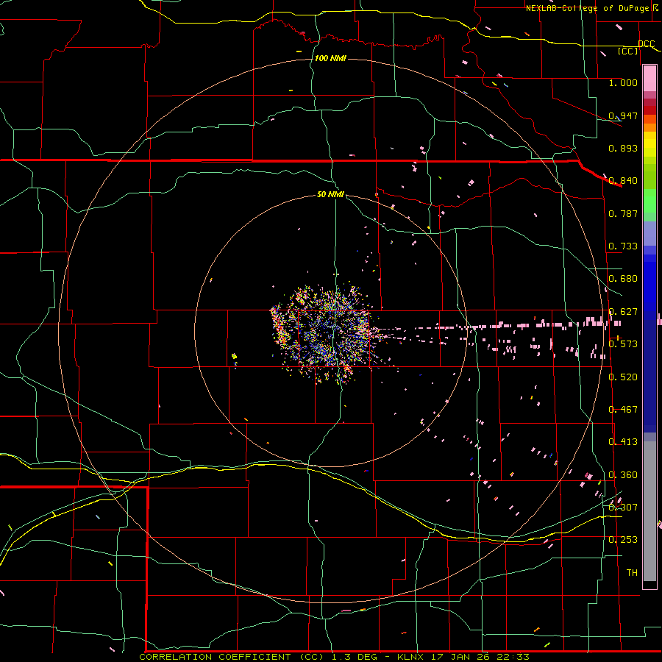Click the "TH" label at the legend bottom
This screenshot has height=662, width=662.
click(632, 573)
